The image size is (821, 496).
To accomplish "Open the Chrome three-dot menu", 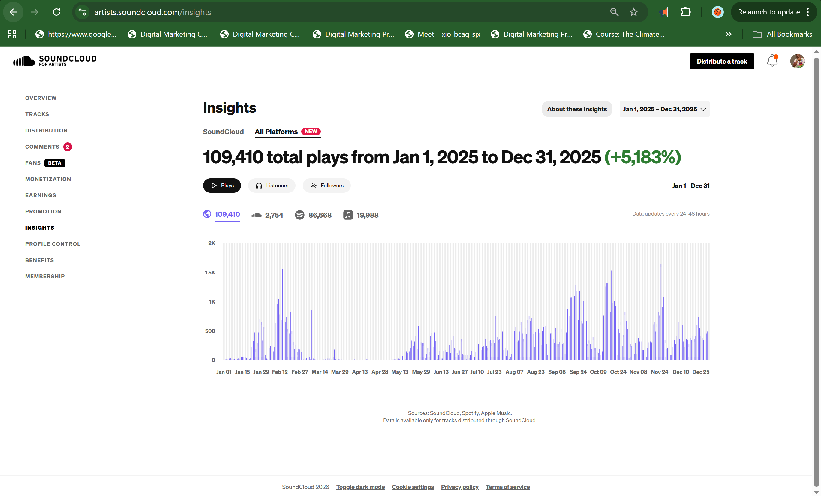I will coord(807,12).
